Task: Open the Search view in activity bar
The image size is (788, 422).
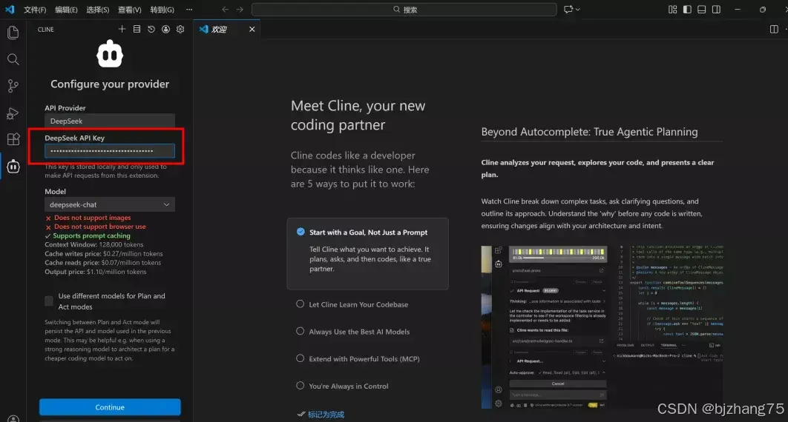Action: [13, 60]
